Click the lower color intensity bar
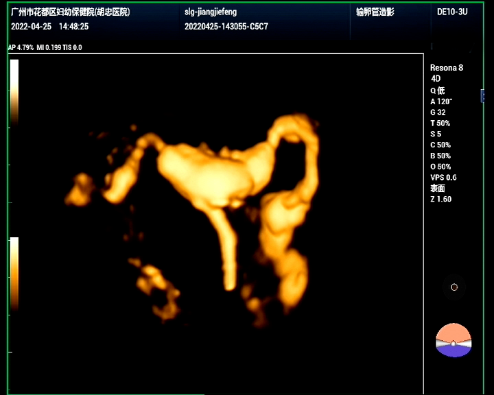 14,274
